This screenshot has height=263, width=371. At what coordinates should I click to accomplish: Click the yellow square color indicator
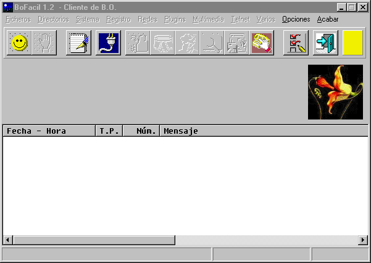point(353,43)
